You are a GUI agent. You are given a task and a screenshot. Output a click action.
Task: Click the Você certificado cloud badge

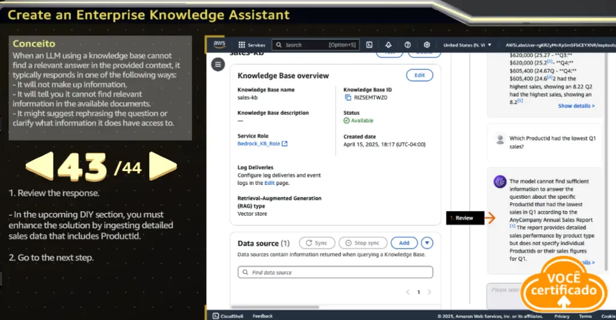564,286
